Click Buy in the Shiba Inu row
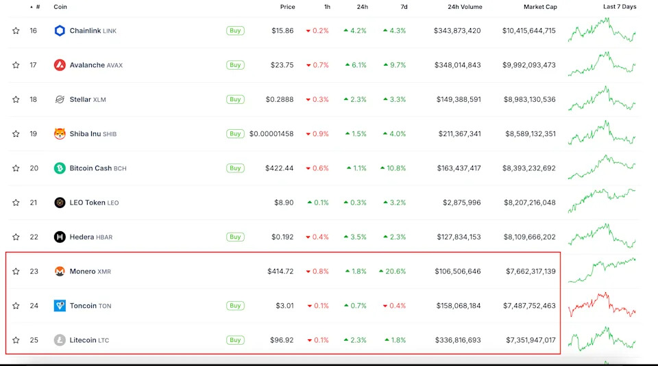 click(235, 133)
